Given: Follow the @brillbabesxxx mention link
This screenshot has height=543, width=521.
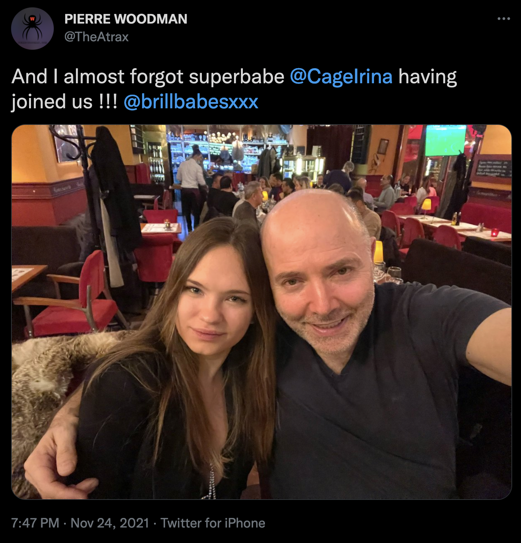Looking at the screenshot, I should (191, 102).
